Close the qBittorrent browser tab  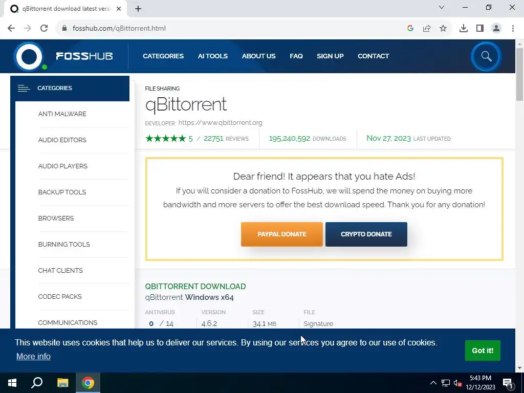click(x=119, y=9)
